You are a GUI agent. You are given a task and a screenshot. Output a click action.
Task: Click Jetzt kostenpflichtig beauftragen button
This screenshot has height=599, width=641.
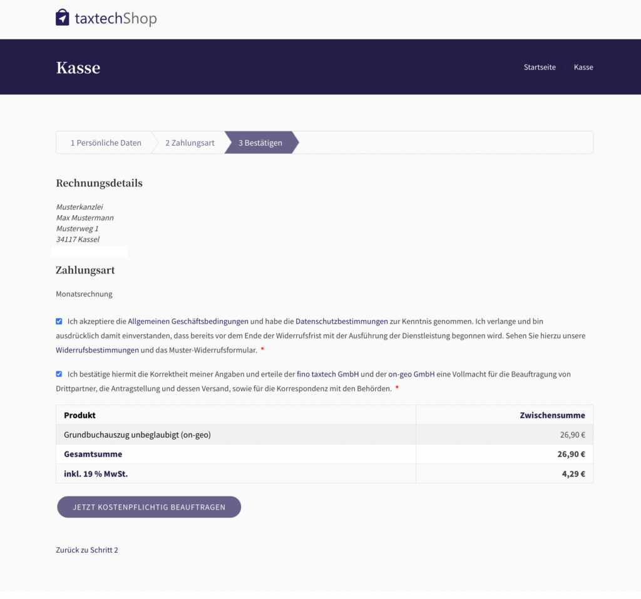[149, 507]
